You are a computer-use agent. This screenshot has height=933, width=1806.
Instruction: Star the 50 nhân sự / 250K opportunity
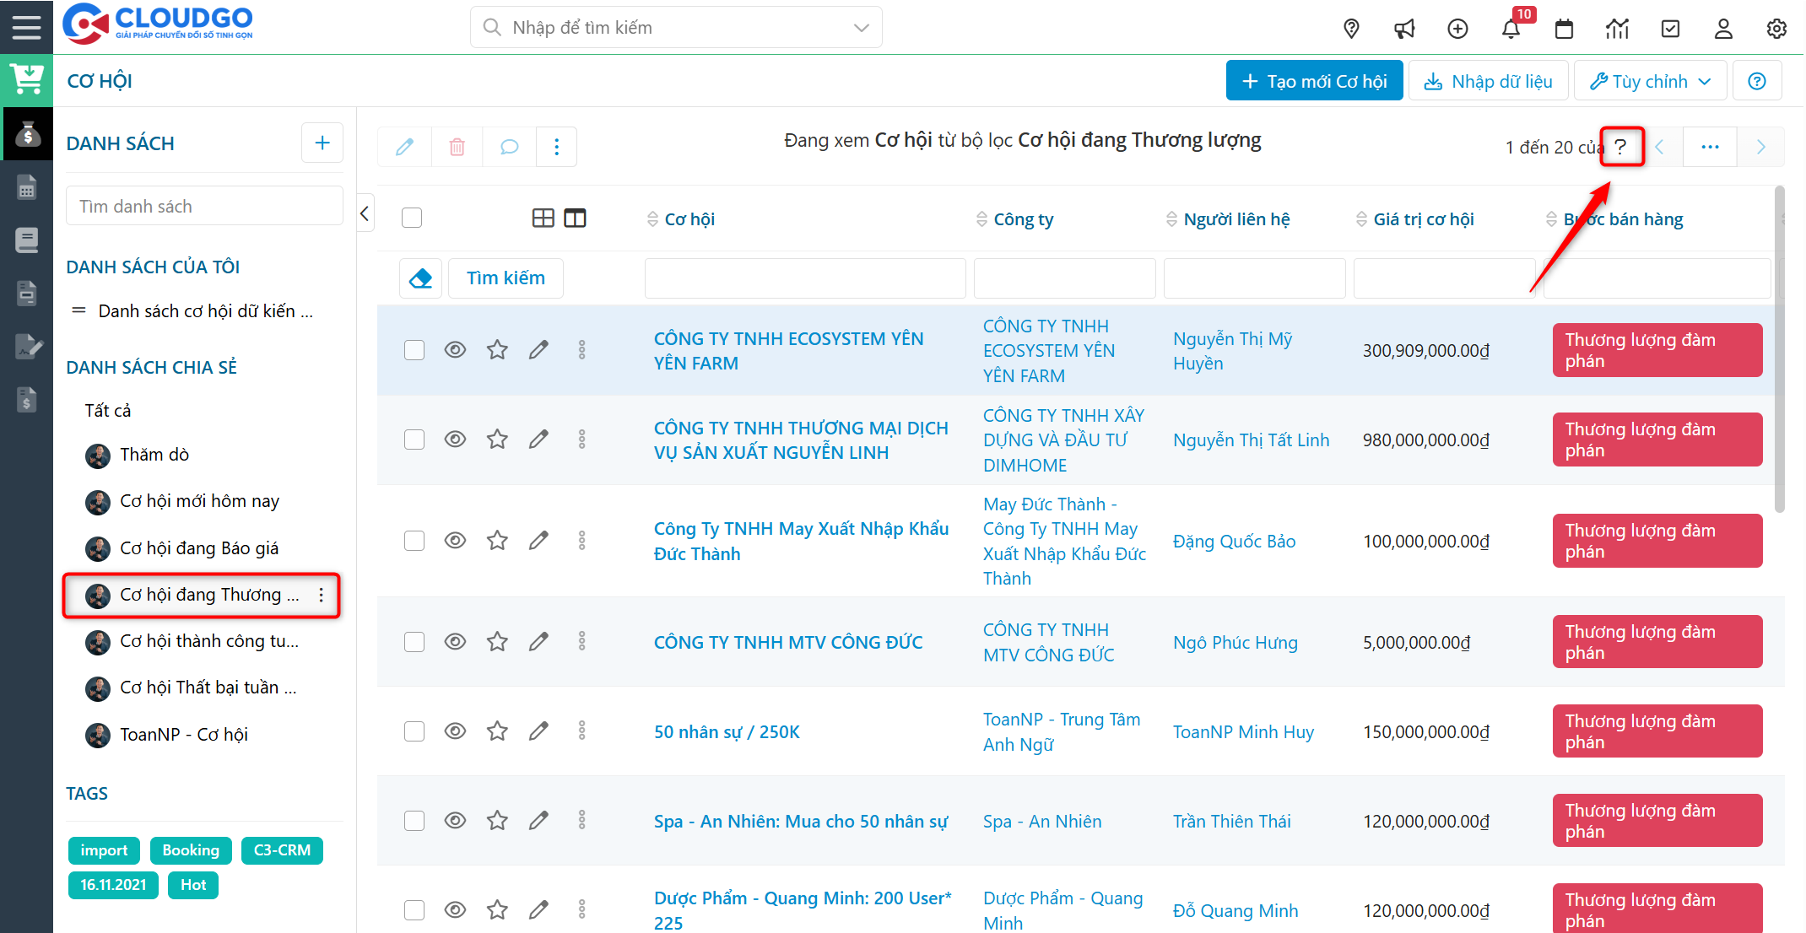[x=497, y=731]
